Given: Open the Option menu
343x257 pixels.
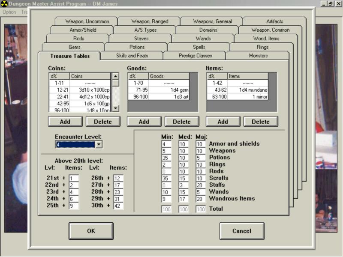Looking at the screenshot, I should [9, 12].
